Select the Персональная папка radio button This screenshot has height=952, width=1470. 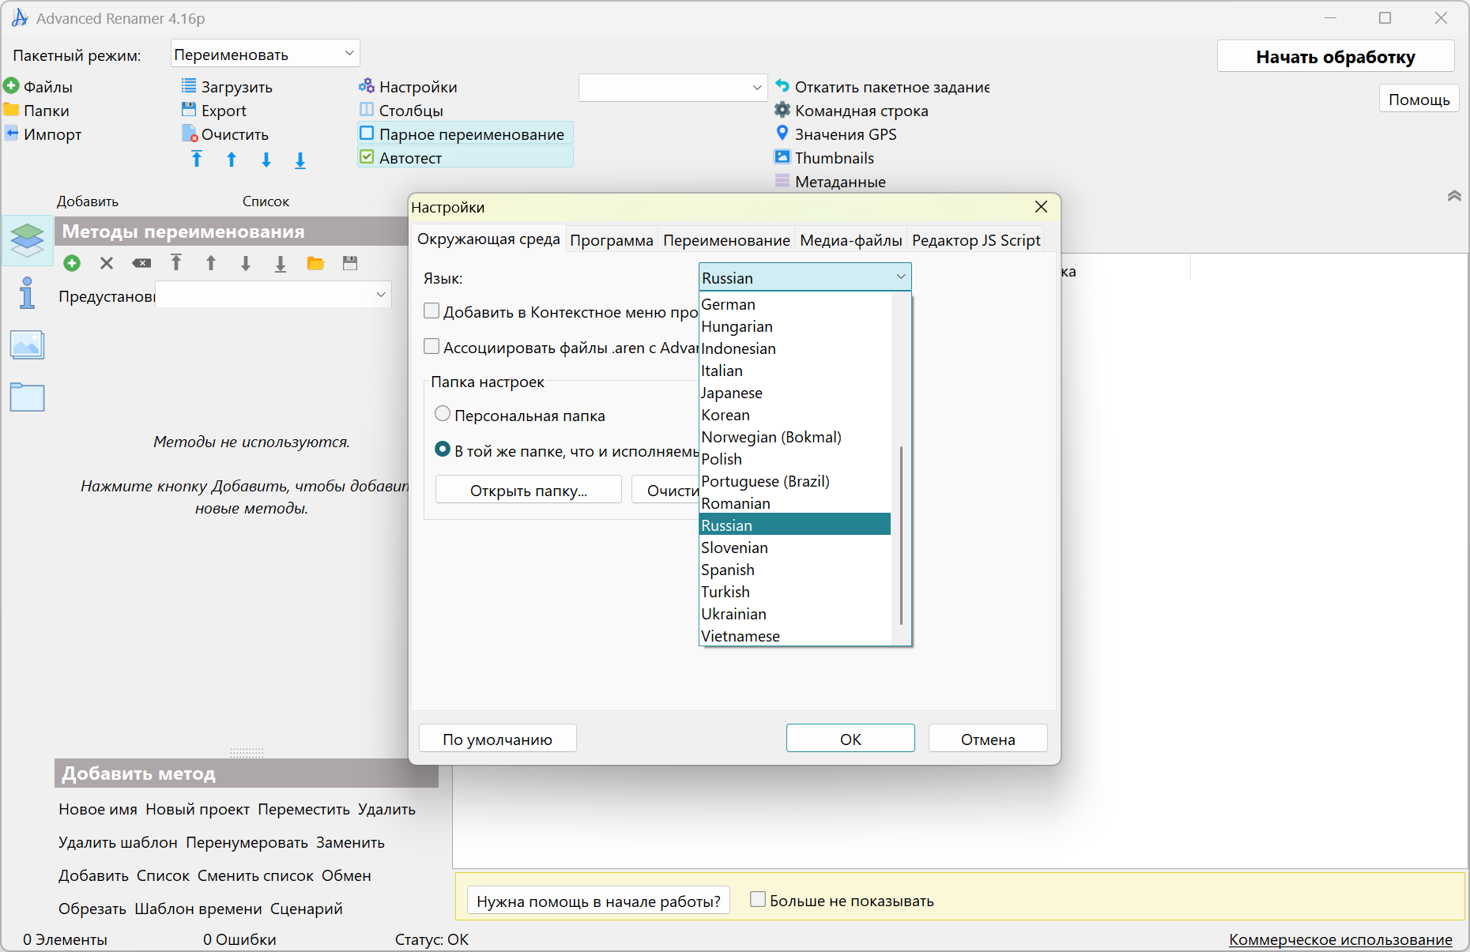click(443, 415)
